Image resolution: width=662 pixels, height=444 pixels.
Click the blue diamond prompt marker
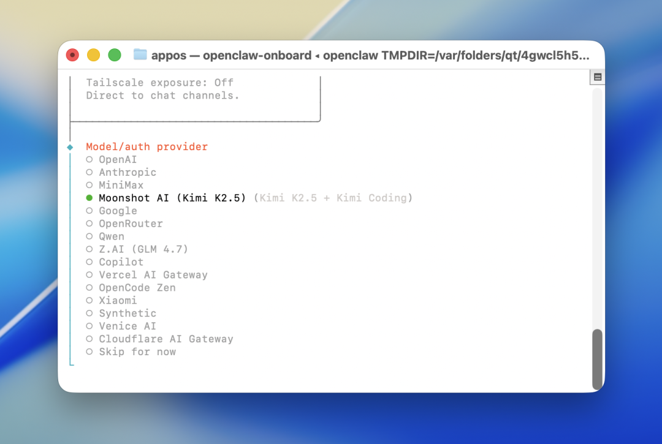(70, 147)
